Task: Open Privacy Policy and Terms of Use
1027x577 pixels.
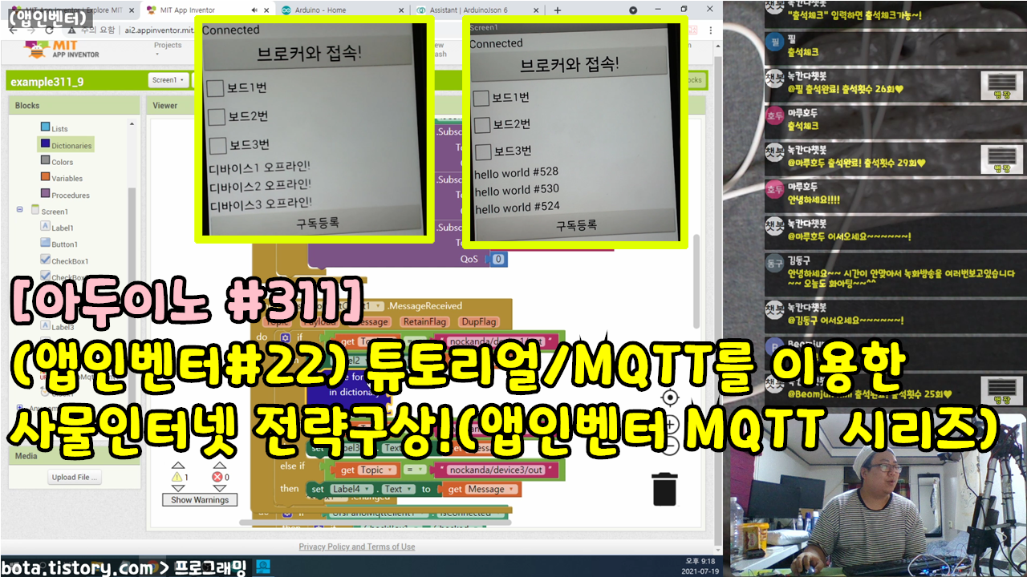Action: 357,547
